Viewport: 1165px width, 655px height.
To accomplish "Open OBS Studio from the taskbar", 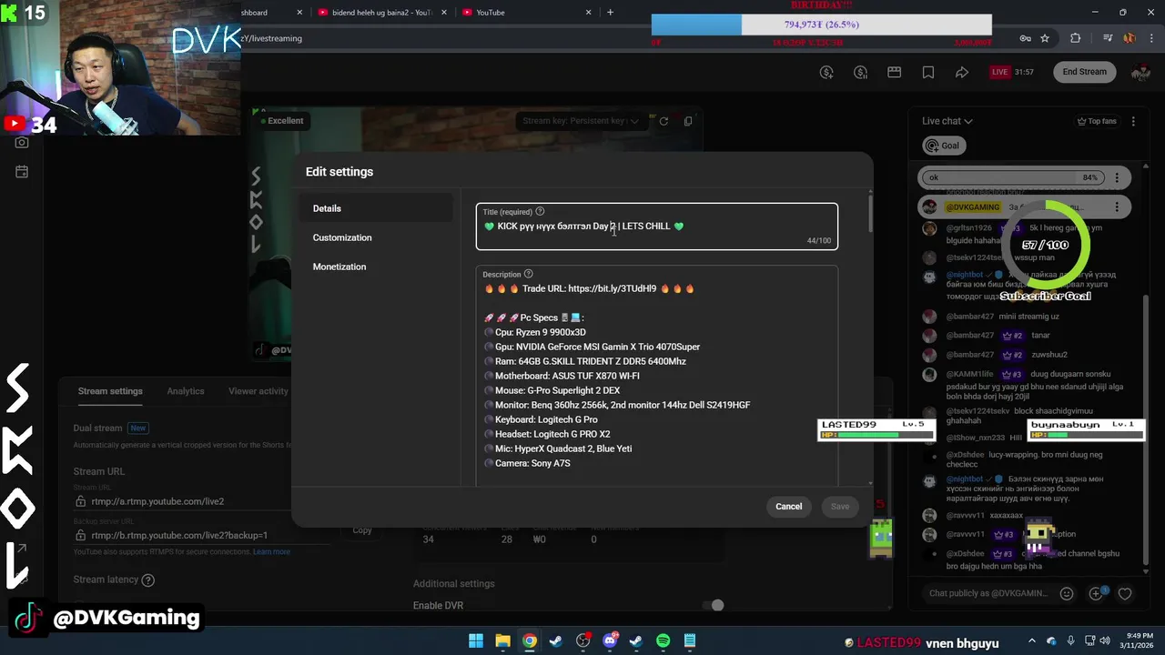I will tap(583, 641).
